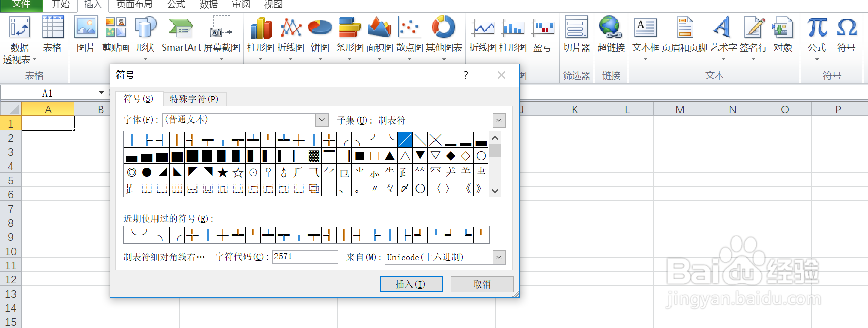
Task: Insert a Win/Loss sparkline (盈亏)
Action: click(542, 34)
